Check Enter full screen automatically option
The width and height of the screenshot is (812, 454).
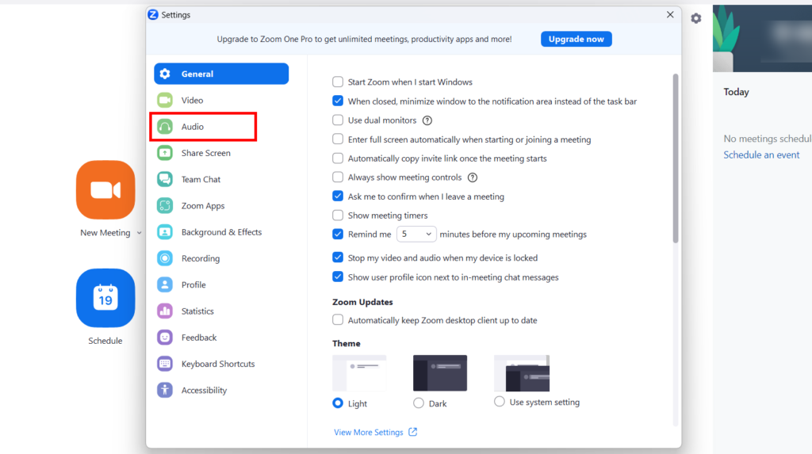tap(338, 139)
